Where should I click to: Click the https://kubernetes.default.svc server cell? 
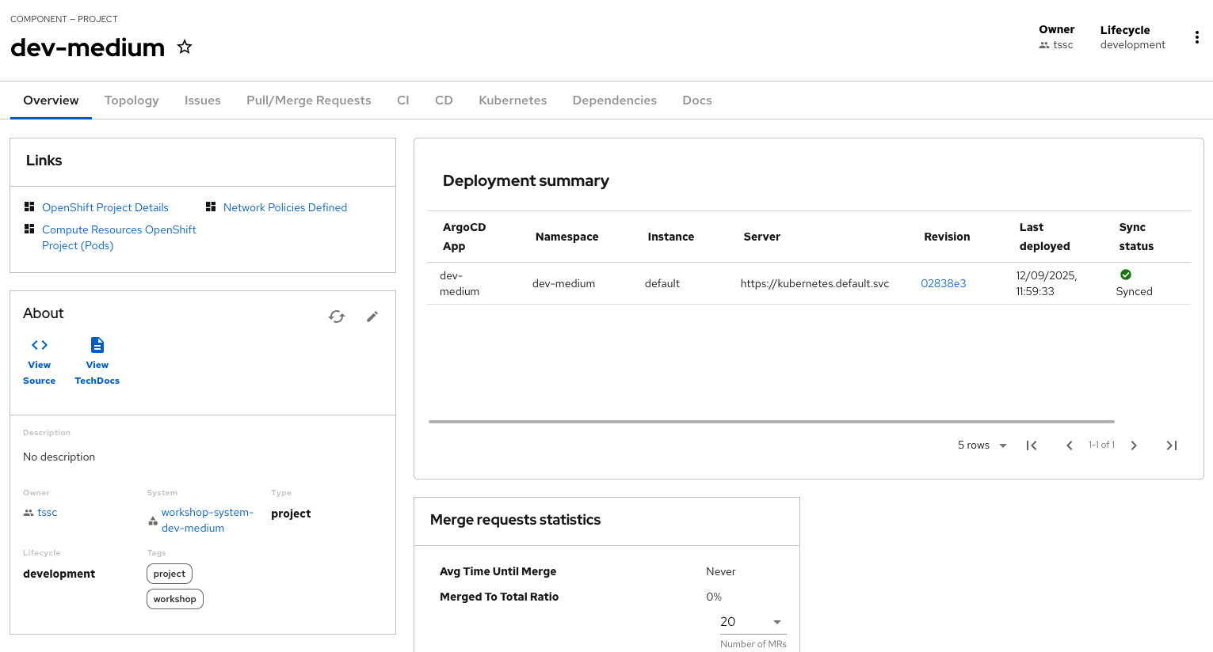pyautogui.click(x=815, y=283)
